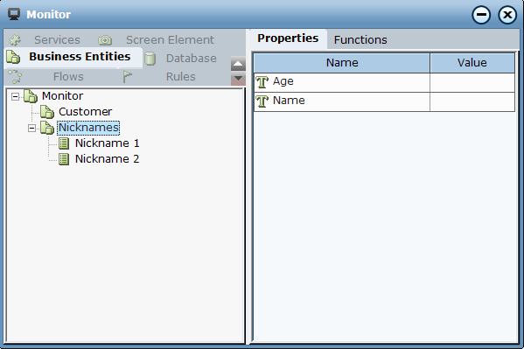Screen dimensions: 524x349
Task: Click the Rules flag icon
Action: click(127, 77)
